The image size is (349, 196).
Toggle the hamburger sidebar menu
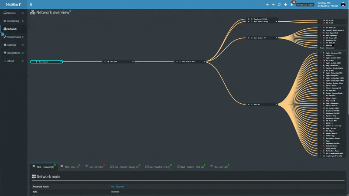pyautogui.click(x=31, y=5)
